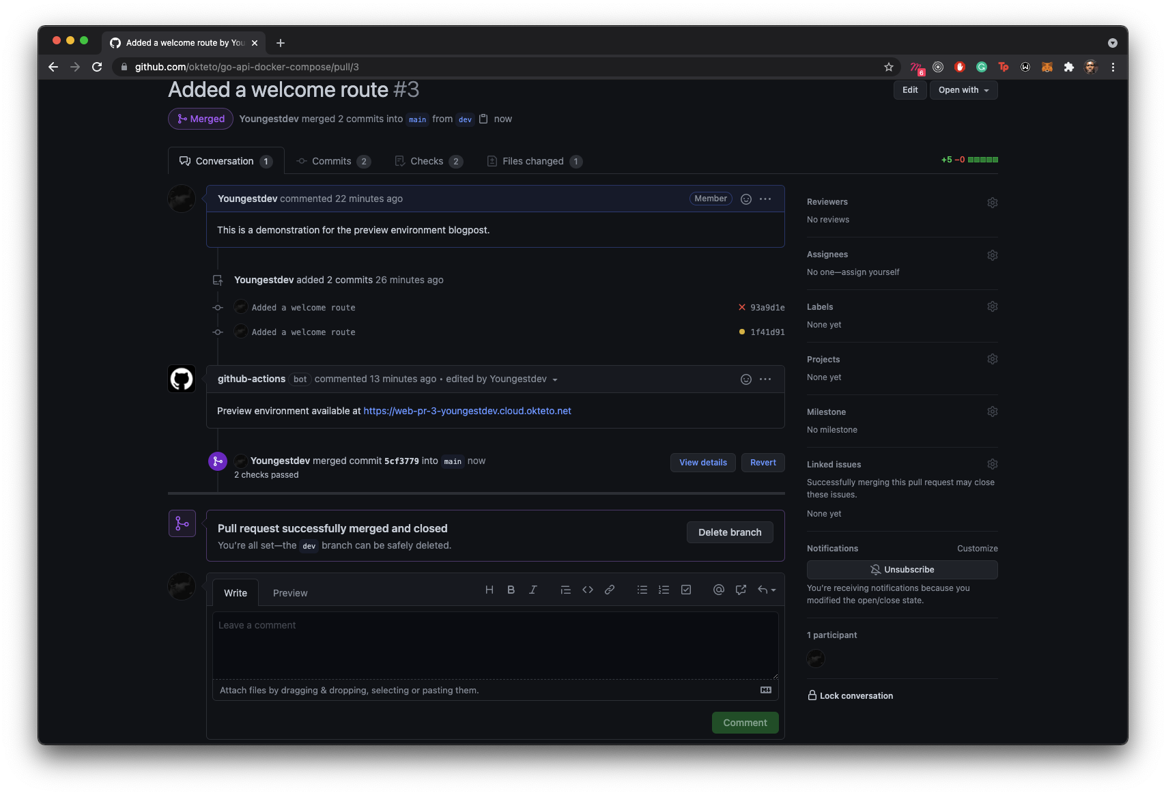Image resolution: width=1166 pixels, height=795 pixels.
Task: Add reaction to Youngestdev's comment
Action: (746, 199)
